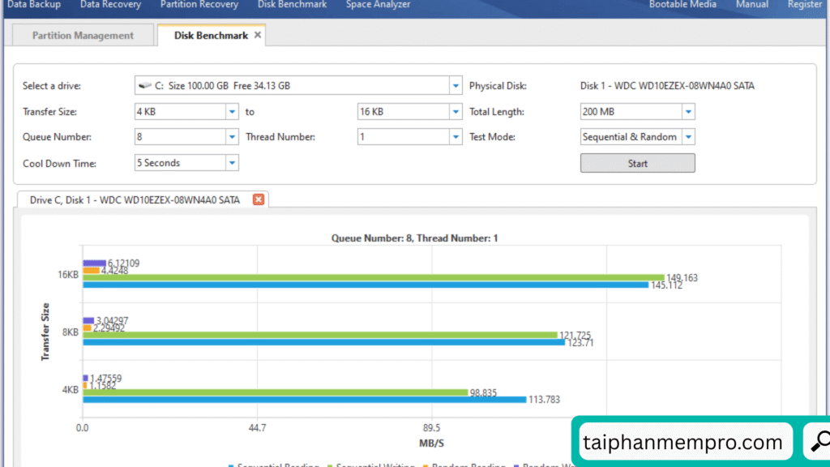
Task: Open the Manual link
Action: (752, 5)
